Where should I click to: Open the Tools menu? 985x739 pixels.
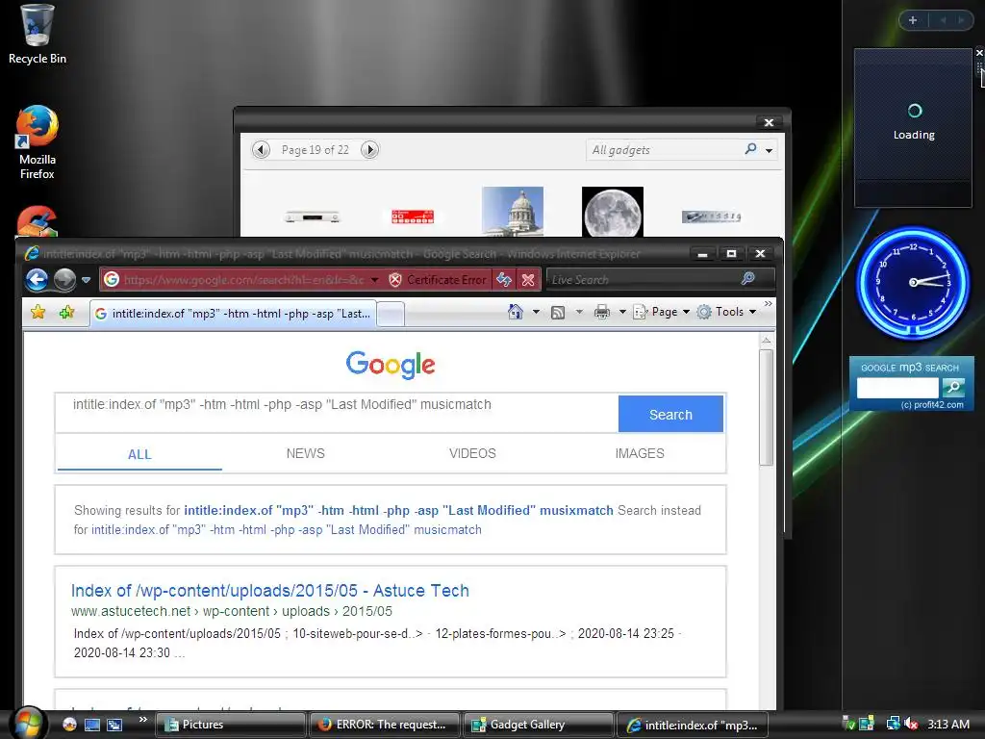(727, 312)
